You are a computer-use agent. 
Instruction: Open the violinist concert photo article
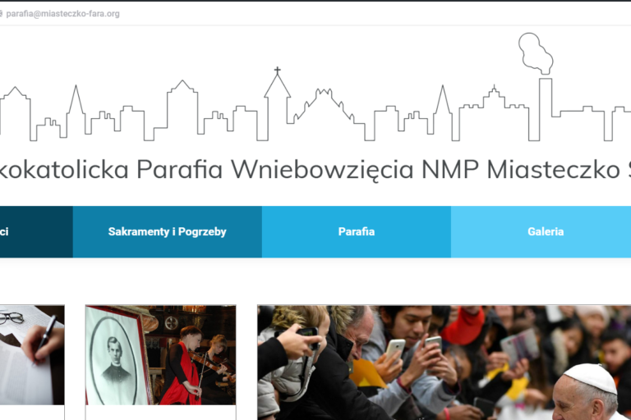(160, 355)
